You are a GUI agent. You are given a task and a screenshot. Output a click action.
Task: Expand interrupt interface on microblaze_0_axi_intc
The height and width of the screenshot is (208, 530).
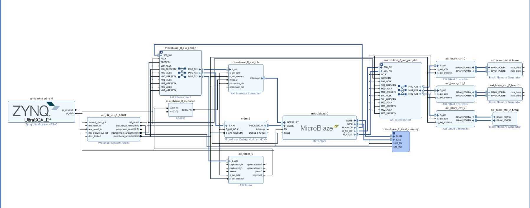pos(262,78)
